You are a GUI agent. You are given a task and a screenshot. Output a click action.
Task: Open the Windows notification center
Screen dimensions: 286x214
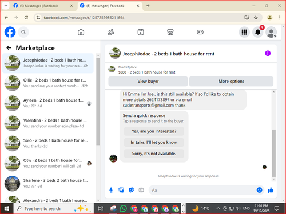click(x=276, y=208)
